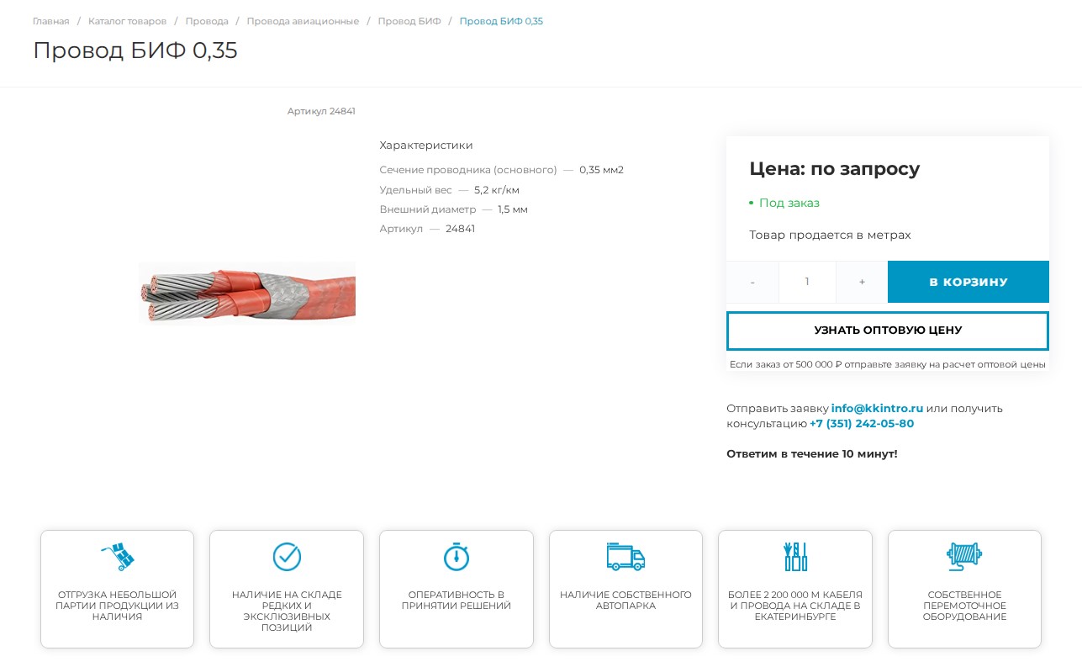Screen dimensions: 1082x667
Task: Click the checkmark circle stock icon
Action: click(x=287, y=557)
